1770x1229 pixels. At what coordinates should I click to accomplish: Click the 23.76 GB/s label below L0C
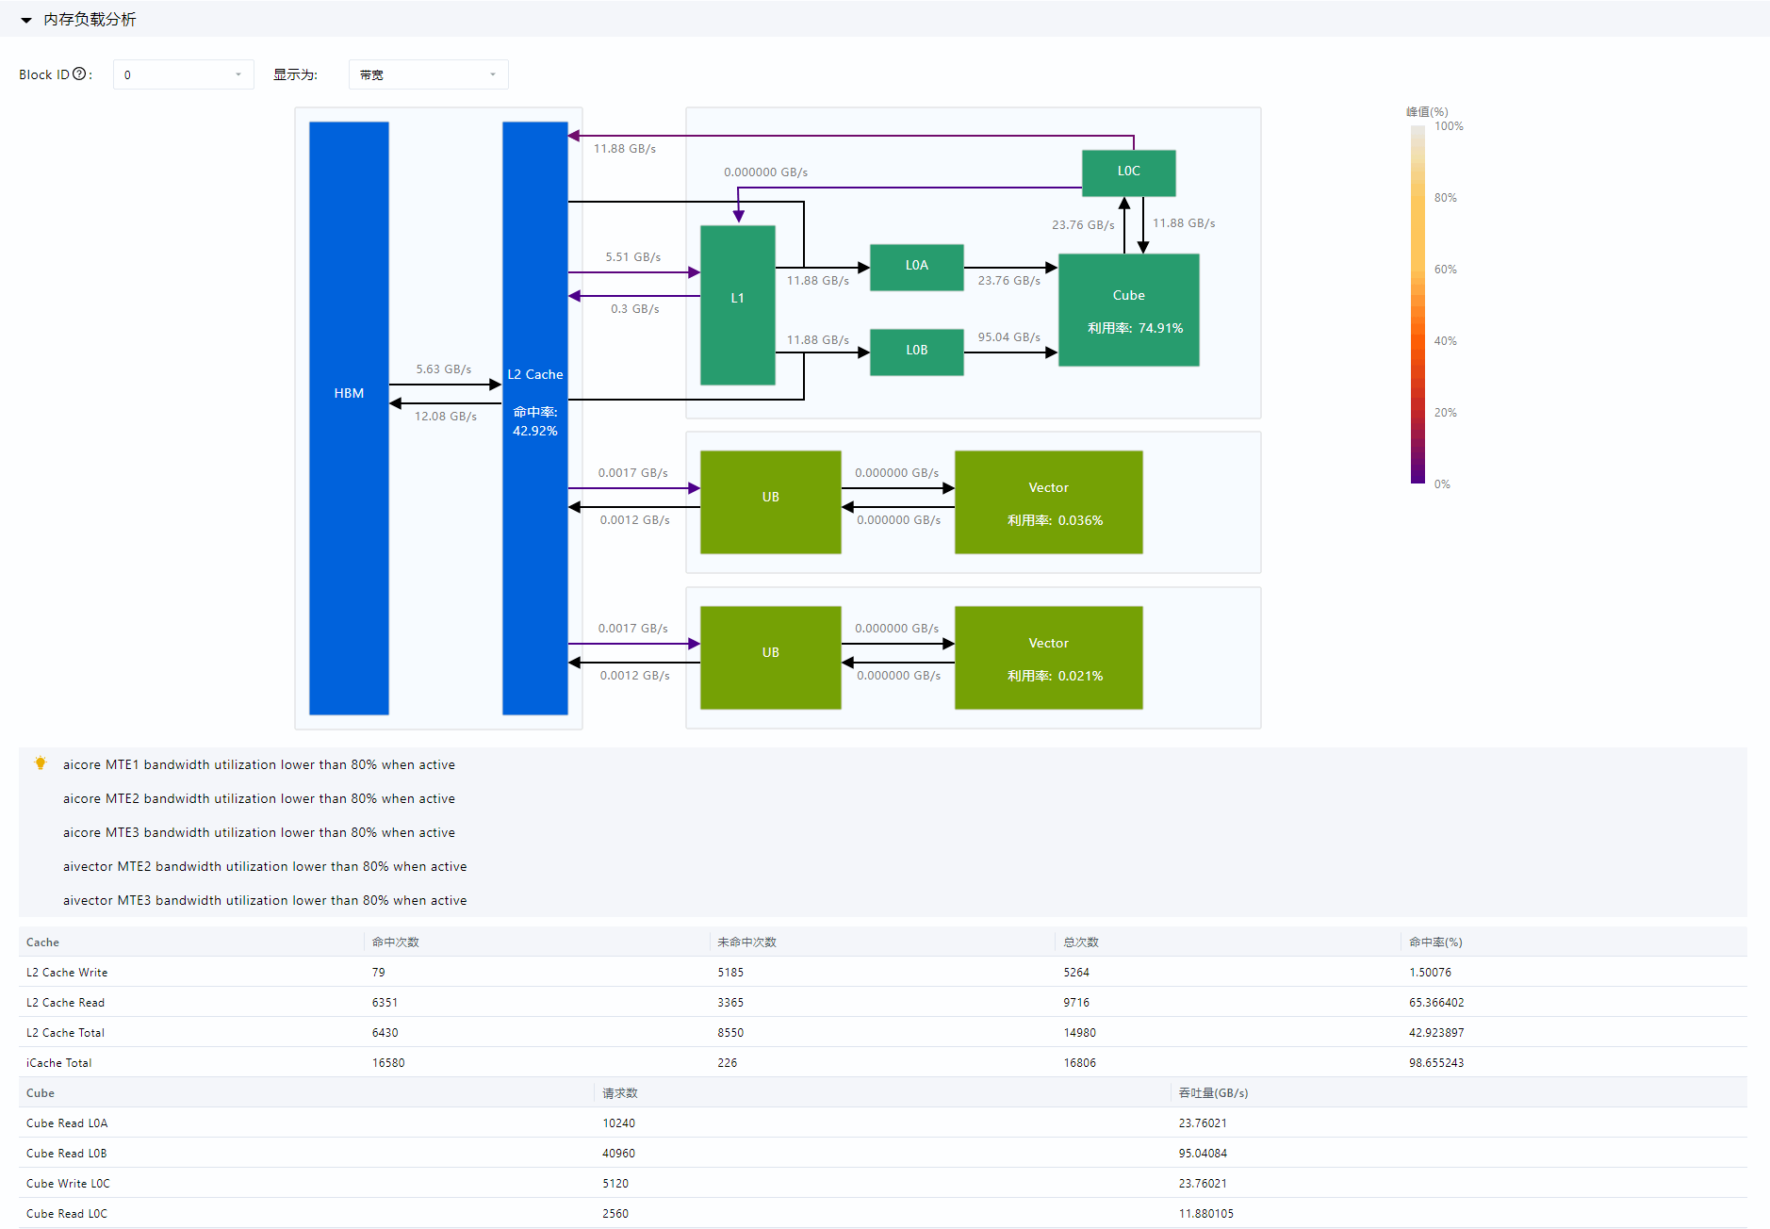click(x=1083, y=224)
